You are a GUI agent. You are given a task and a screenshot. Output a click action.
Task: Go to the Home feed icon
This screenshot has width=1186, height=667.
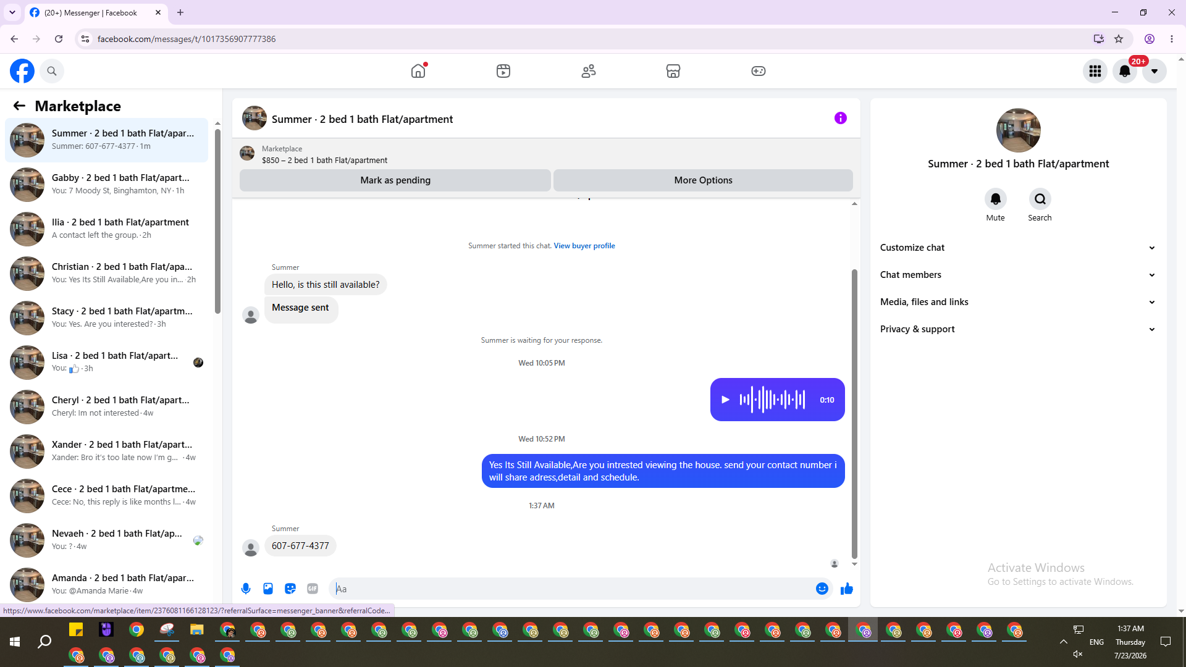tap(418, 71)
